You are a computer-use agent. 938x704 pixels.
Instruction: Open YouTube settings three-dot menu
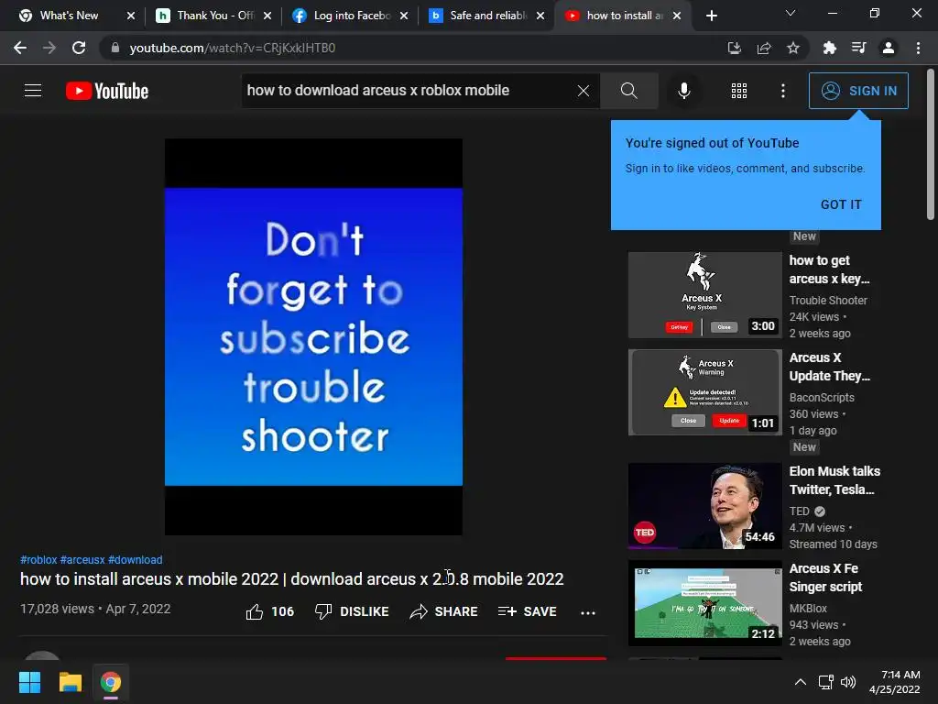click(782, 91)
